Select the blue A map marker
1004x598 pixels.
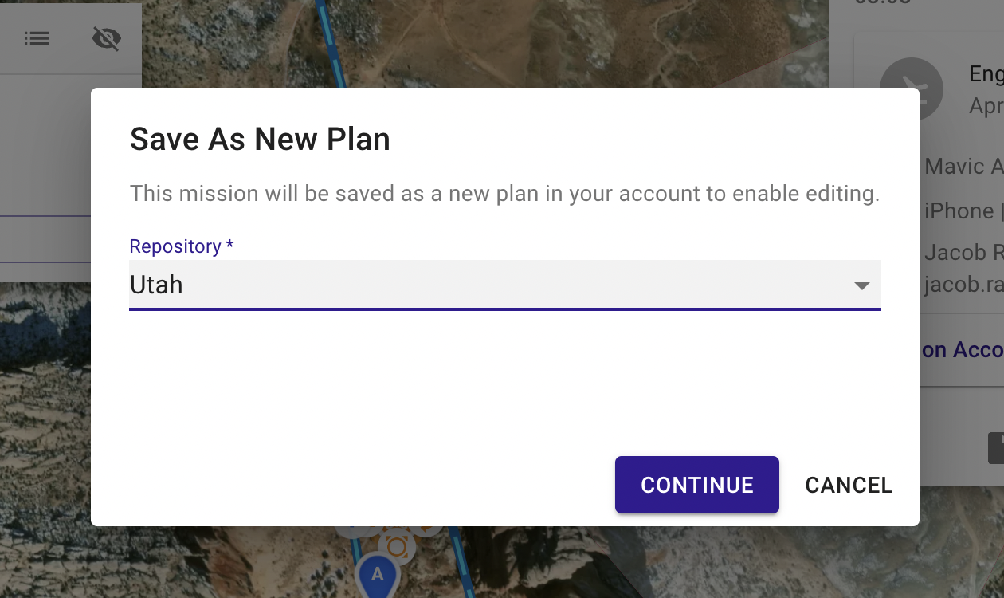[x=378, y=576]
